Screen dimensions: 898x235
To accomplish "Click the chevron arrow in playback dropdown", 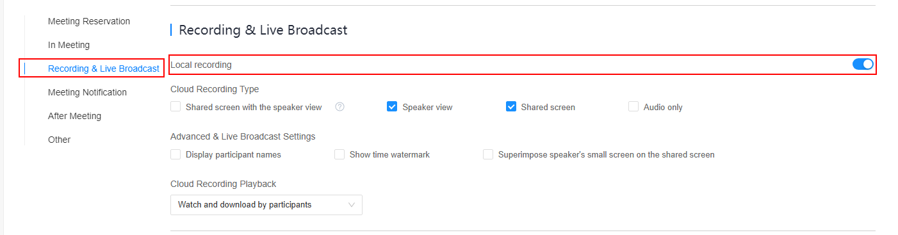I will pyautogui.click(x=352, y=205).
